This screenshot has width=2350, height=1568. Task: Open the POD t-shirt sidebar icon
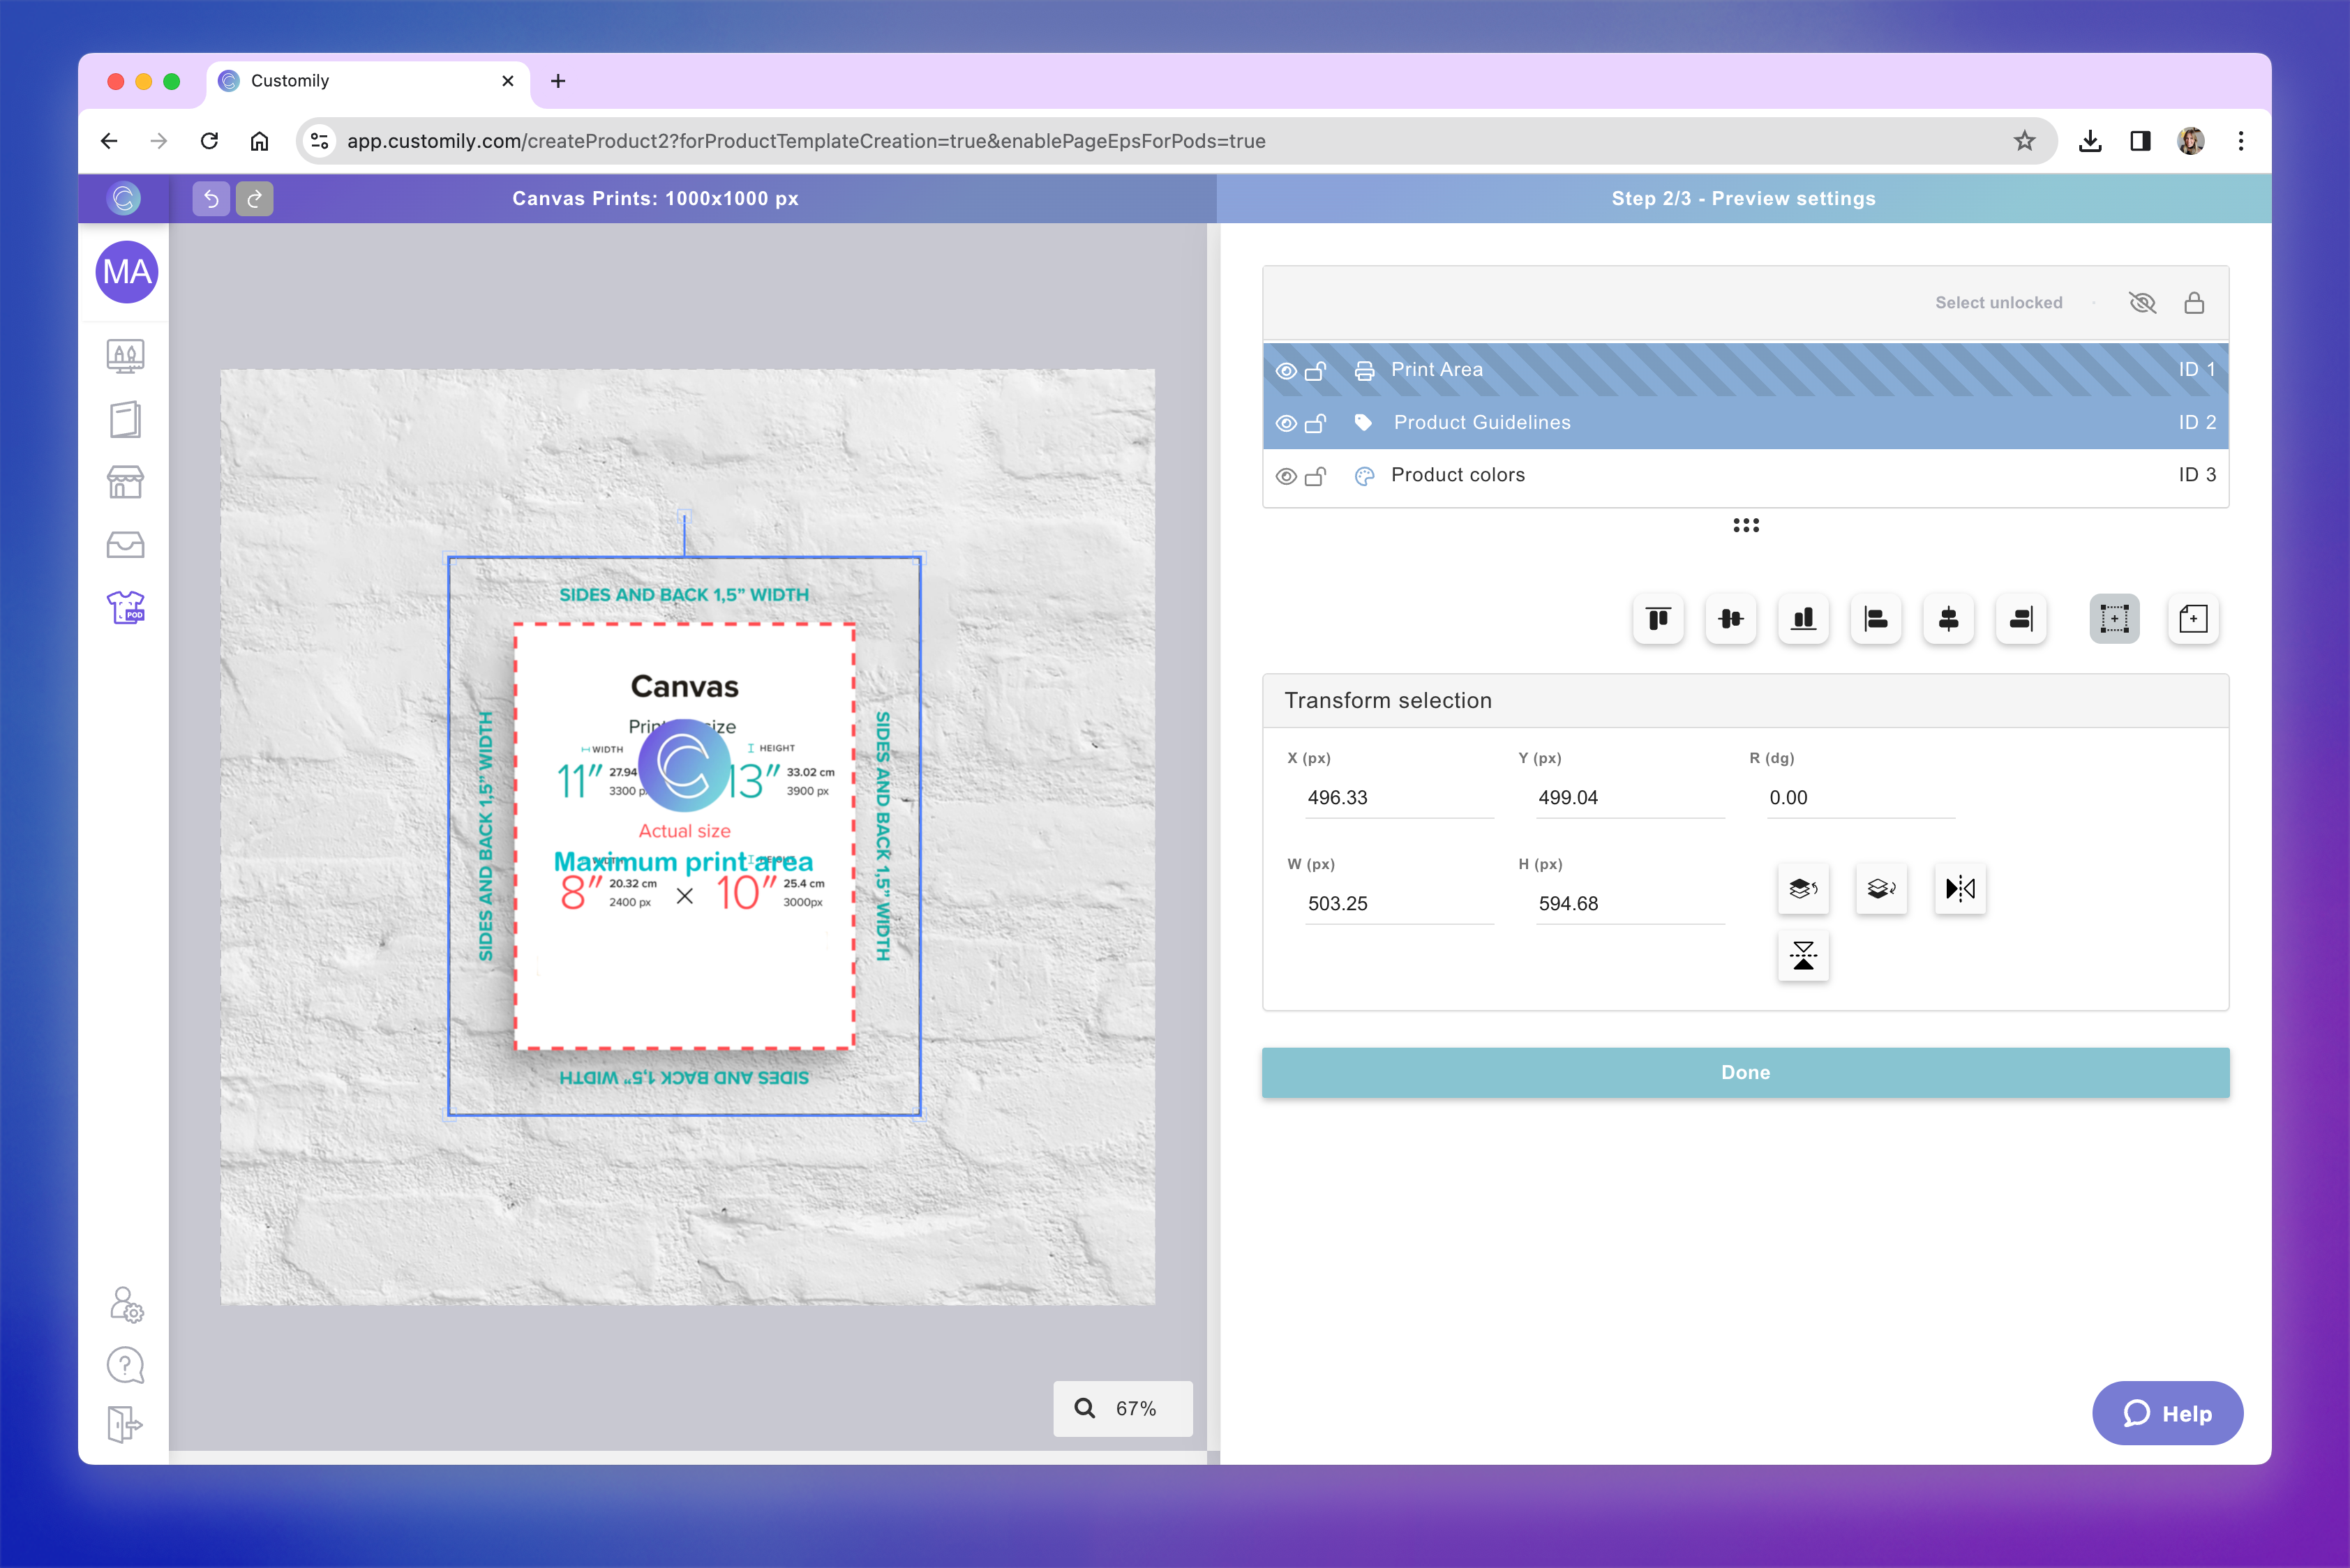(126, 607)
